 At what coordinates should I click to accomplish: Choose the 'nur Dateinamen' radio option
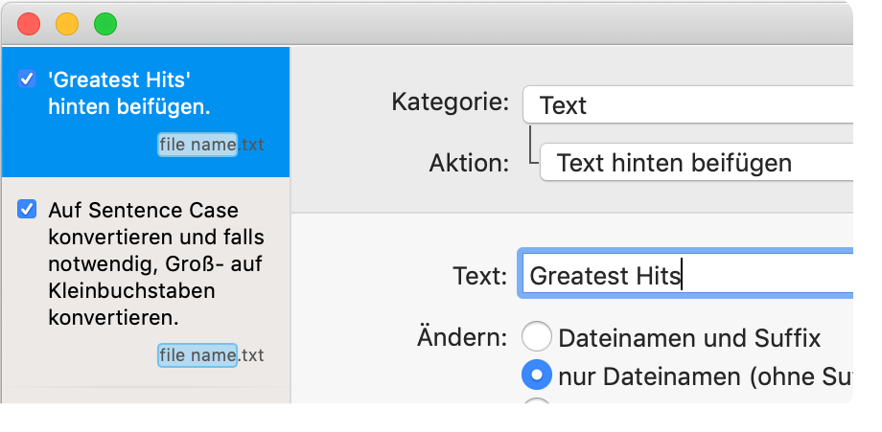(x=537, y=375)
